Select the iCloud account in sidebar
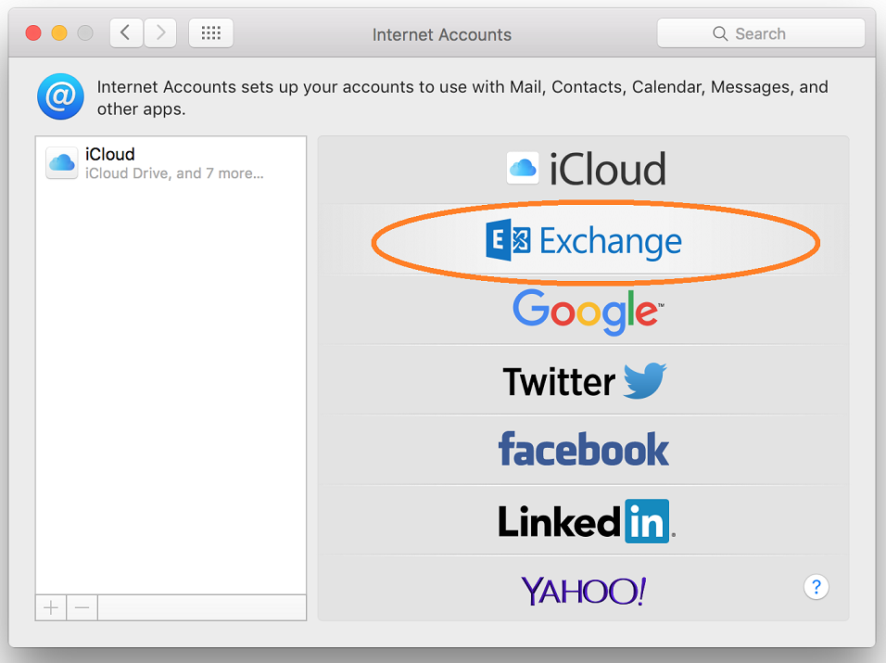886x663 pixels. (x=171, y=163)
